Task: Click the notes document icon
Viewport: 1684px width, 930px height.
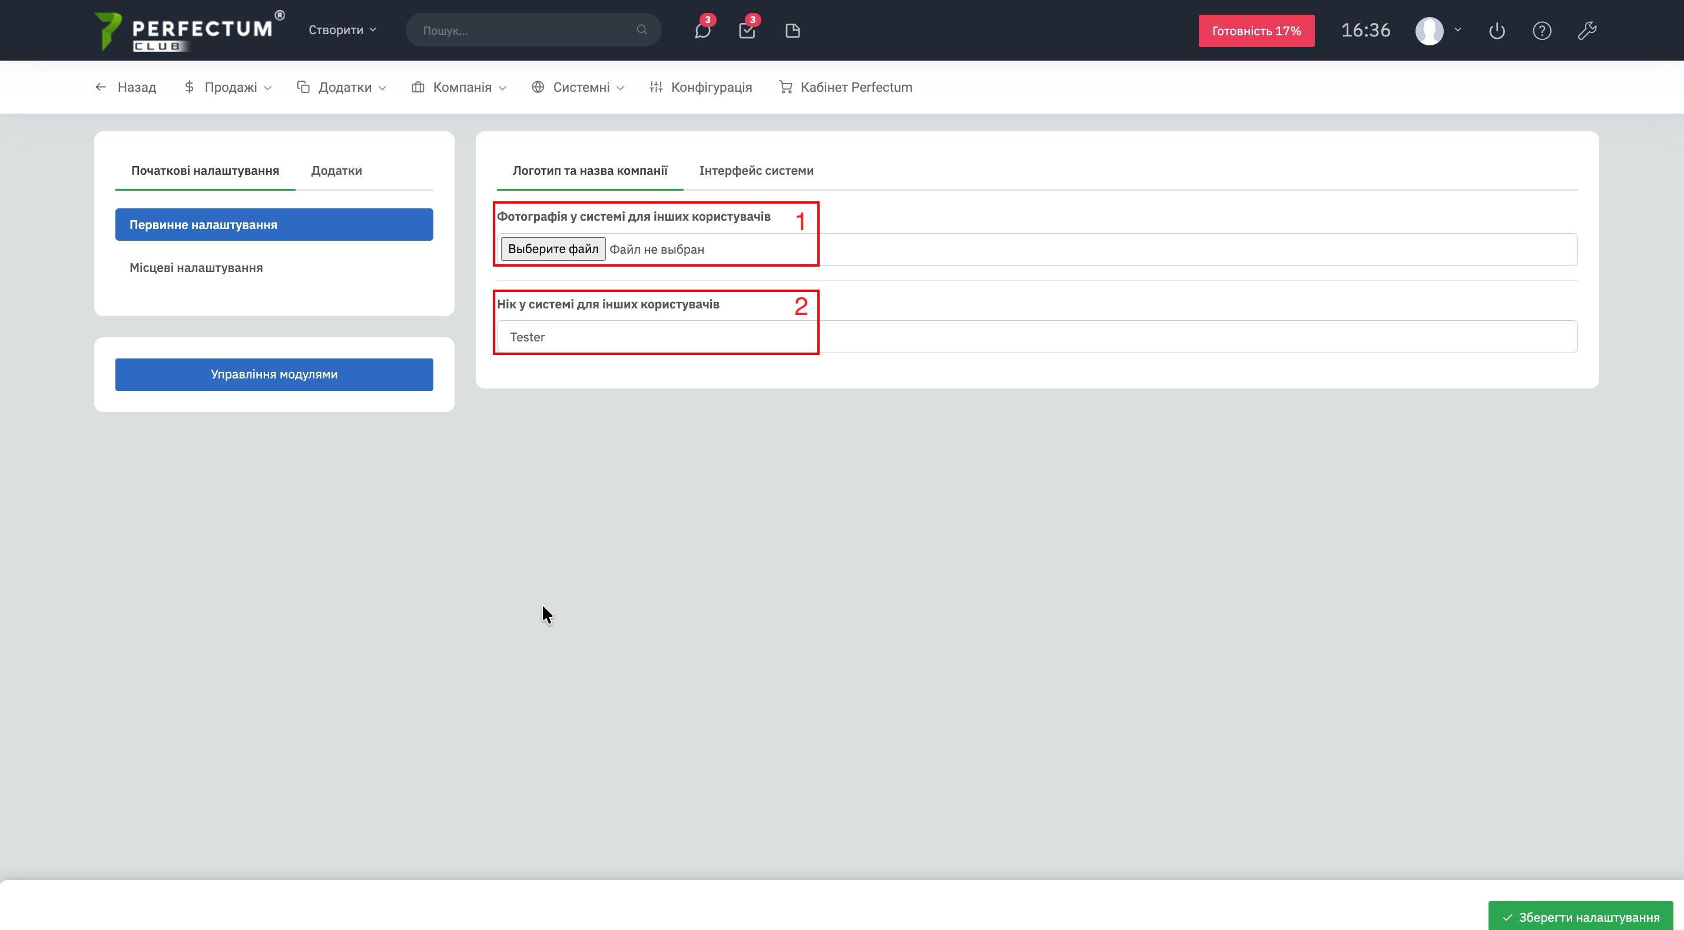Action: [793, 31]
